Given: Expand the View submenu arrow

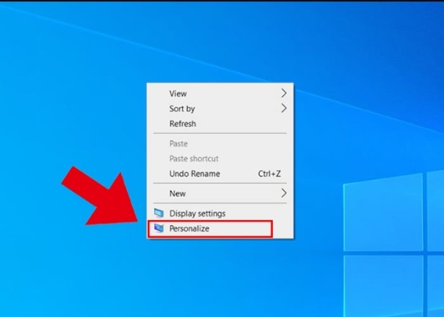Looking at the screenshot, I should coord(284,93).
